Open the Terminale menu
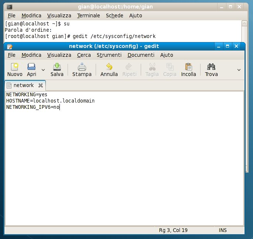 (x=88, y=15)
